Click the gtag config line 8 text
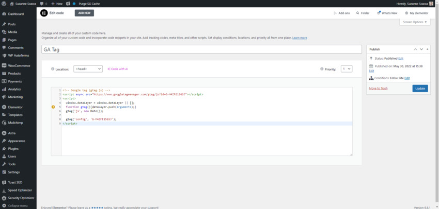Screen dimensions: 439x209 [x=91, y=119]
